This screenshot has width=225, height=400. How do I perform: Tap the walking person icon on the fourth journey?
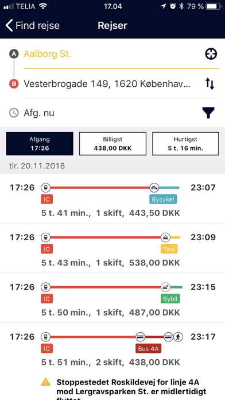tap(178, 337)
